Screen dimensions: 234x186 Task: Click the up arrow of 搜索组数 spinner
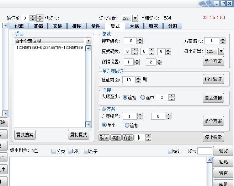coord(139,39)
